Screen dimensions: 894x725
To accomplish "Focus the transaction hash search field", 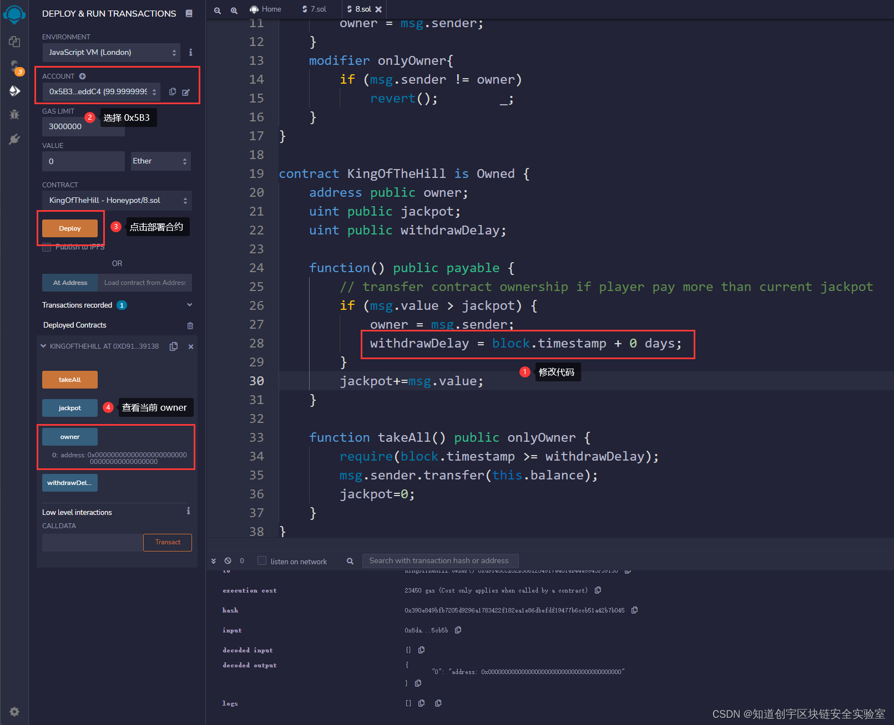I will (441, 561).
